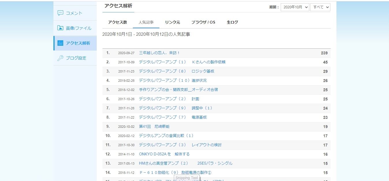Open デジタルパワーアンプ（２） 計画 link
Image resolution: width=389 pixels, height=181 pixels.
(169, 99)
